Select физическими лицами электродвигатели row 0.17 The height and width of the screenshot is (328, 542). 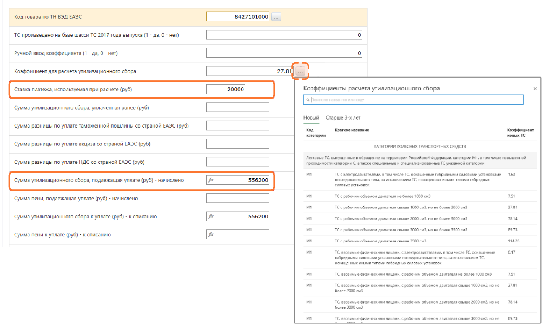click(x=420, y=258)
